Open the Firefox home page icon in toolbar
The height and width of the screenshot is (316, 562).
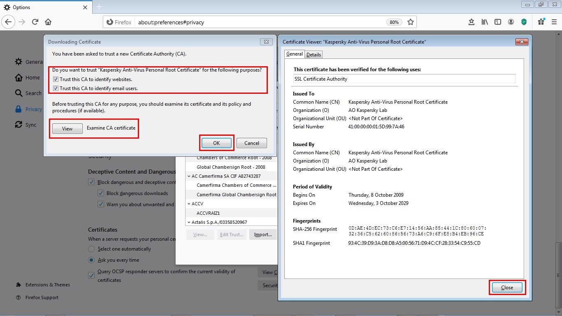pos(48,22)
